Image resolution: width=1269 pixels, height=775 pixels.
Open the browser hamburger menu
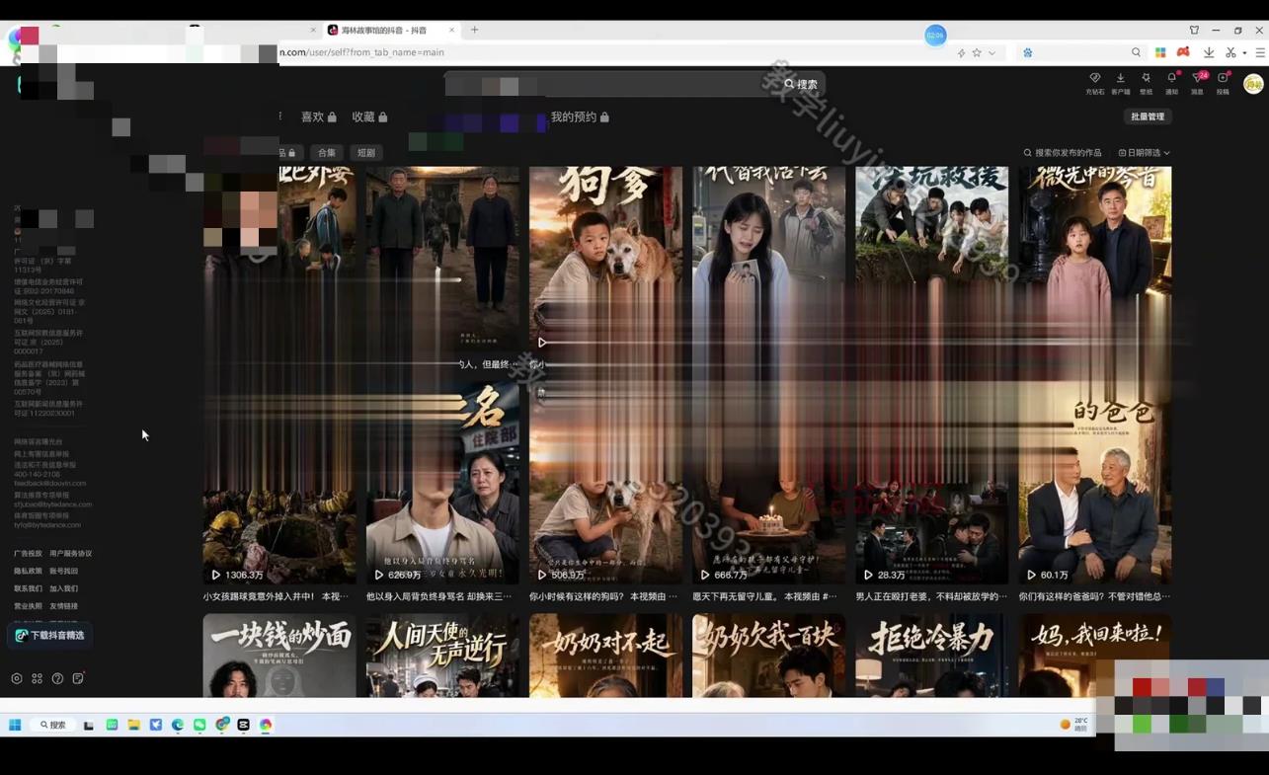pyautogui.click(x=1260, y=53)
